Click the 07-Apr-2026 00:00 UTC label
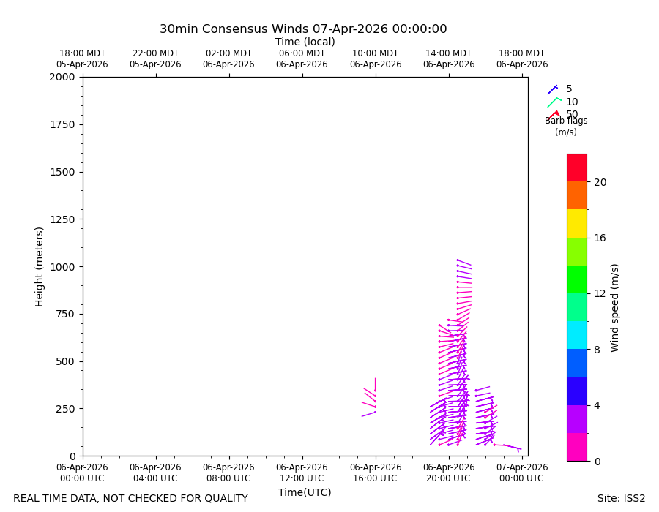Viewport: 659px width, 512px height. [x=521, y=473]
